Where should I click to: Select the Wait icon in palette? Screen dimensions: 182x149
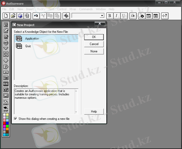pos(6,43)
